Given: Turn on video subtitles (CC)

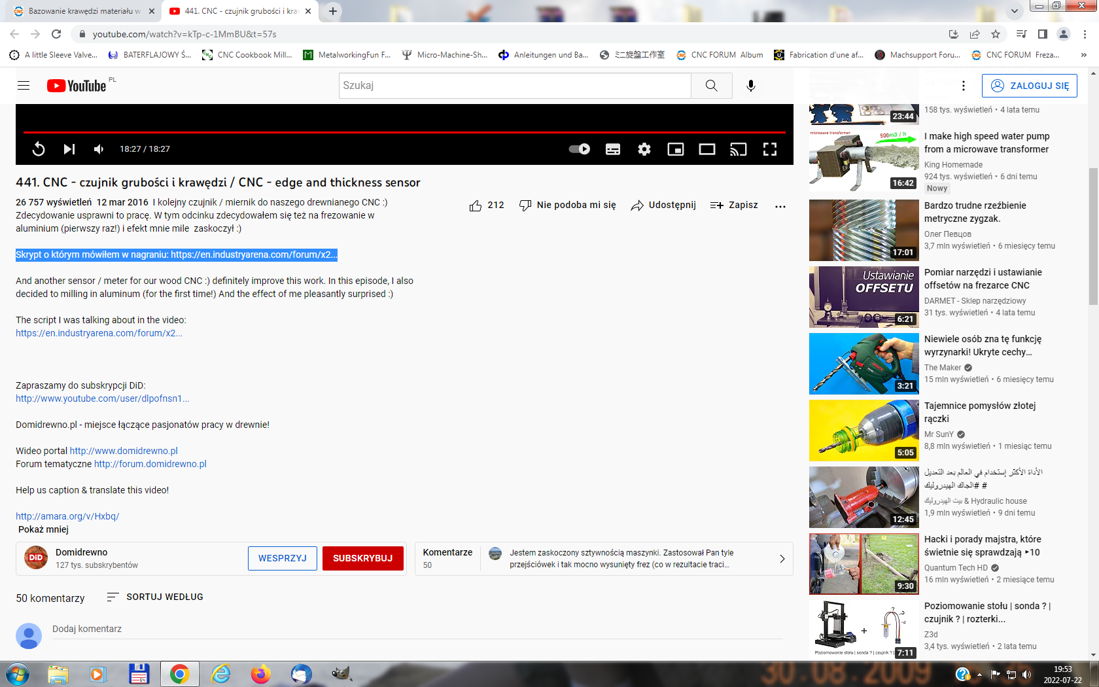Looking at the screenshot, I should 613,149.
